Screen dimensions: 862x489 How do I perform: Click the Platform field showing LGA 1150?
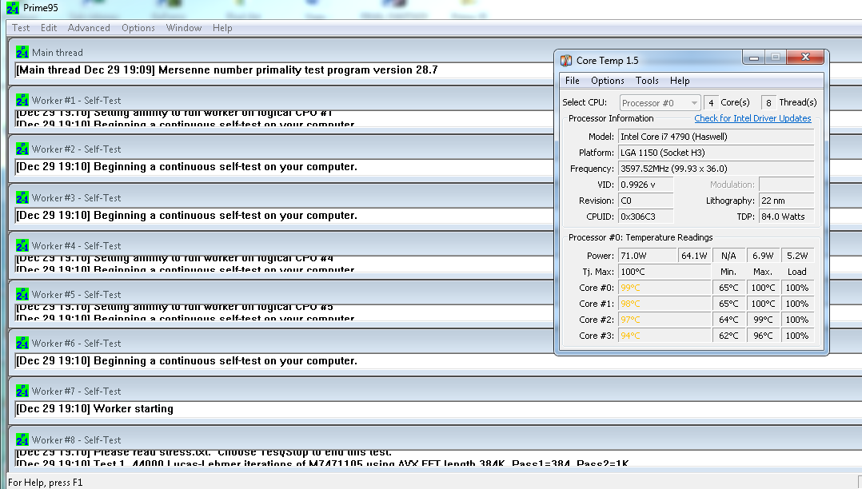[x=716, y=152]
